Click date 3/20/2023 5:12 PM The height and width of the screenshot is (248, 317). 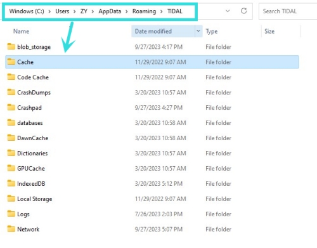tap(158, 184)
